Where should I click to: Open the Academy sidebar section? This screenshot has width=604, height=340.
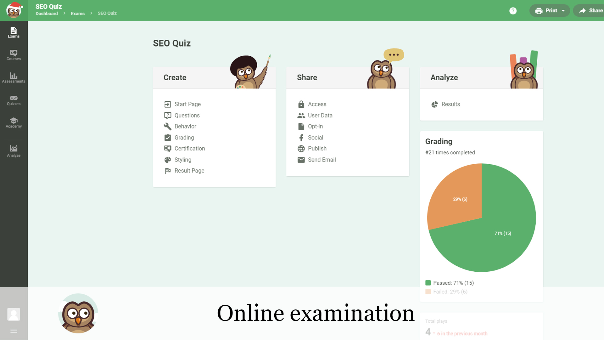[14, 123]
